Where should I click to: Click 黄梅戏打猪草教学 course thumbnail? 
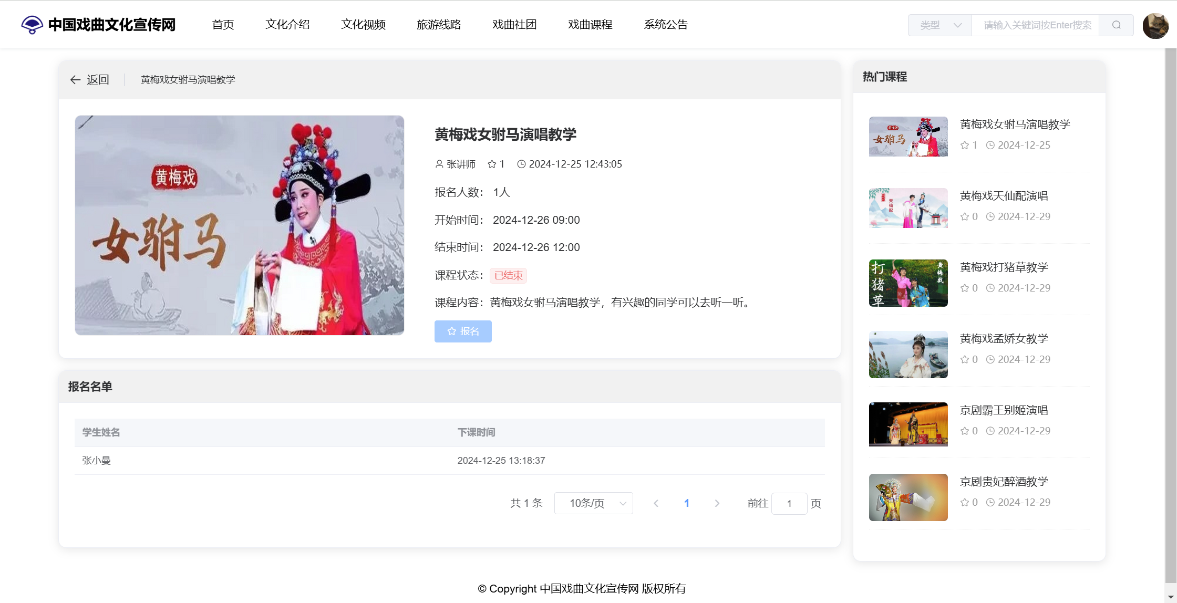tap(908, 283)
